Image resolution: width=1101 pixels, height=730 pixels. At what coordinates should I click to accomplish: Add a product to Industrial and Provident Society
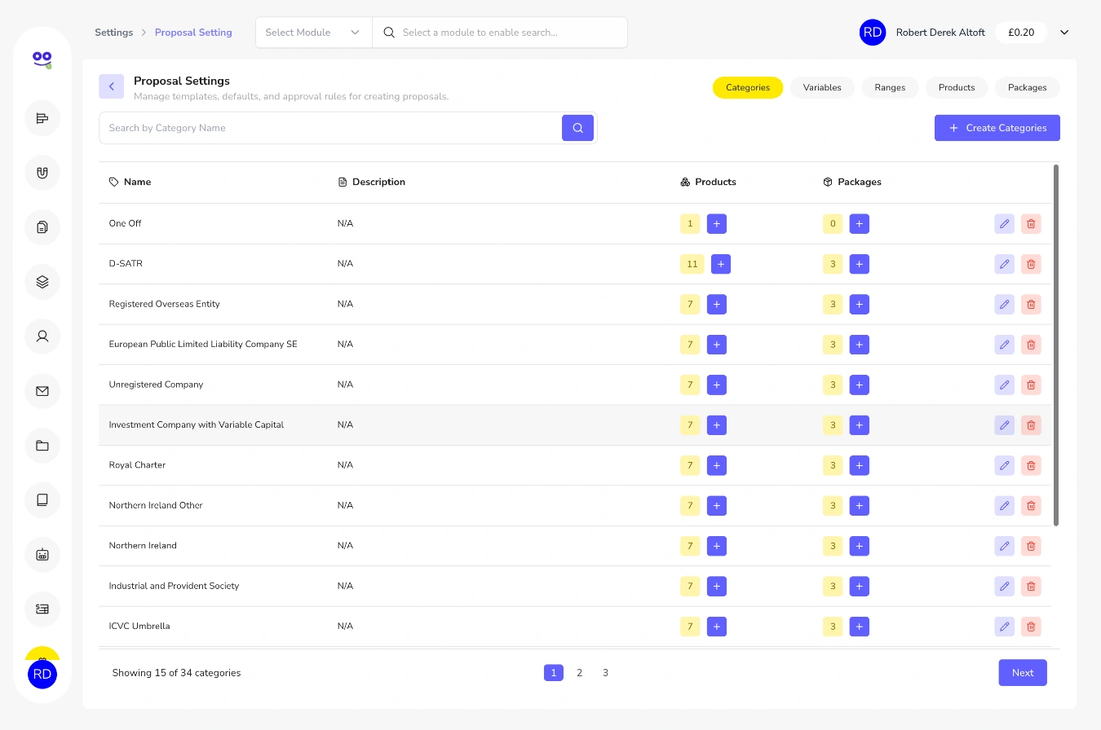click(x=717, y=587)
